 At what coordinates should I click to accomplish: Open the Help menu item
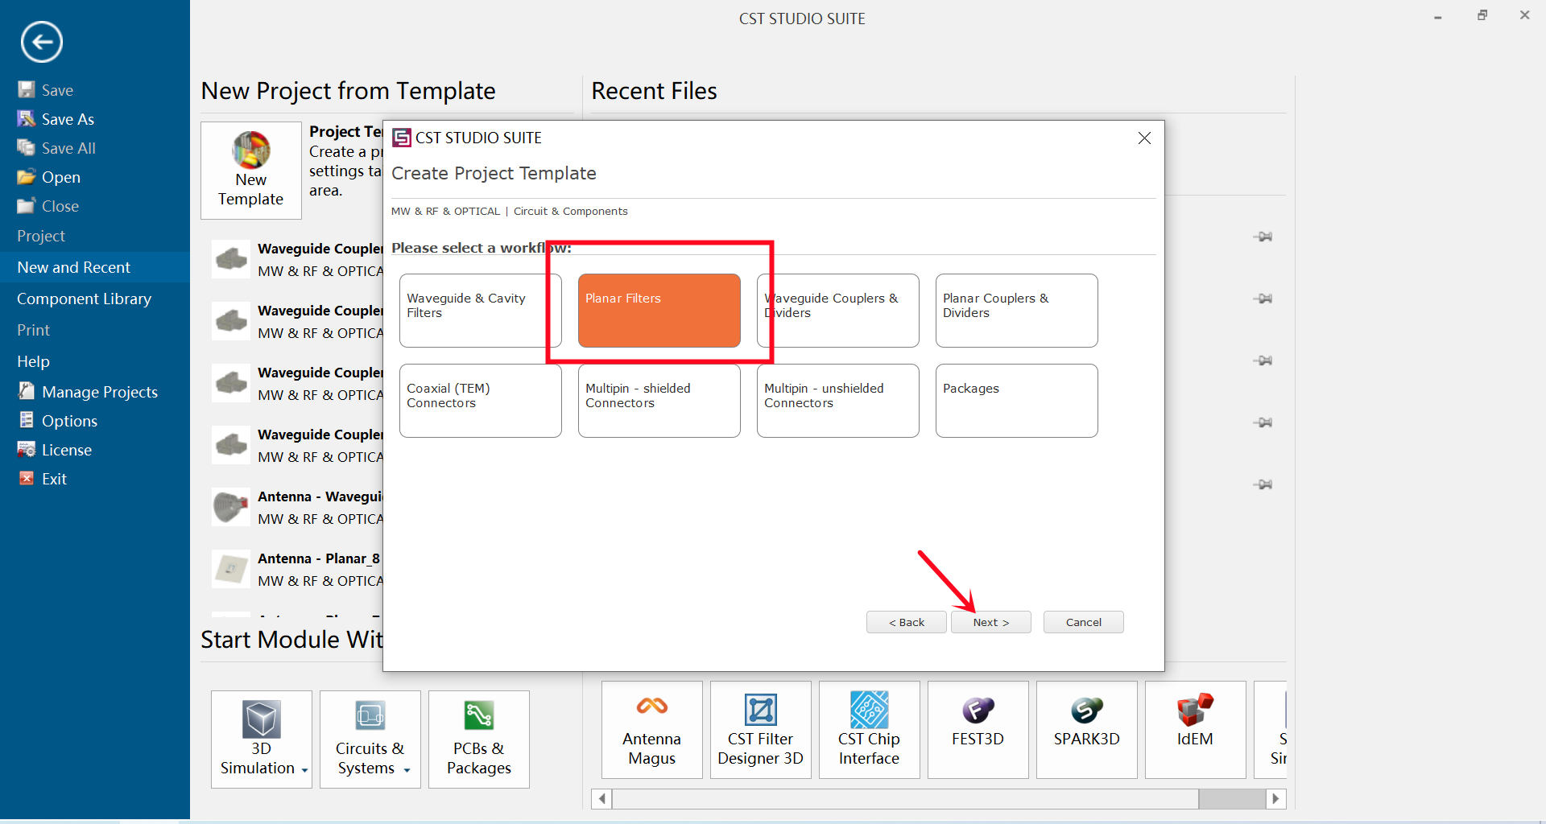tap(95, 361)
